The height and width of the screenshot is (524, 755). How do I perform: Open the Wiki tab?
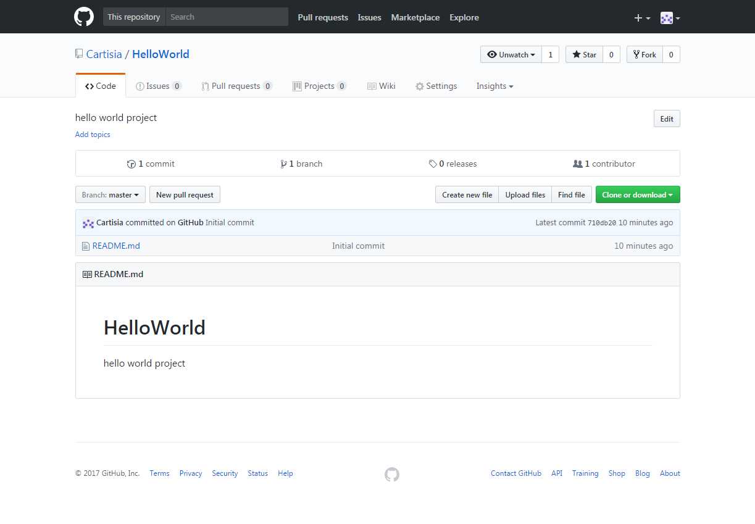pyautogui.click(x=382, y=86)
